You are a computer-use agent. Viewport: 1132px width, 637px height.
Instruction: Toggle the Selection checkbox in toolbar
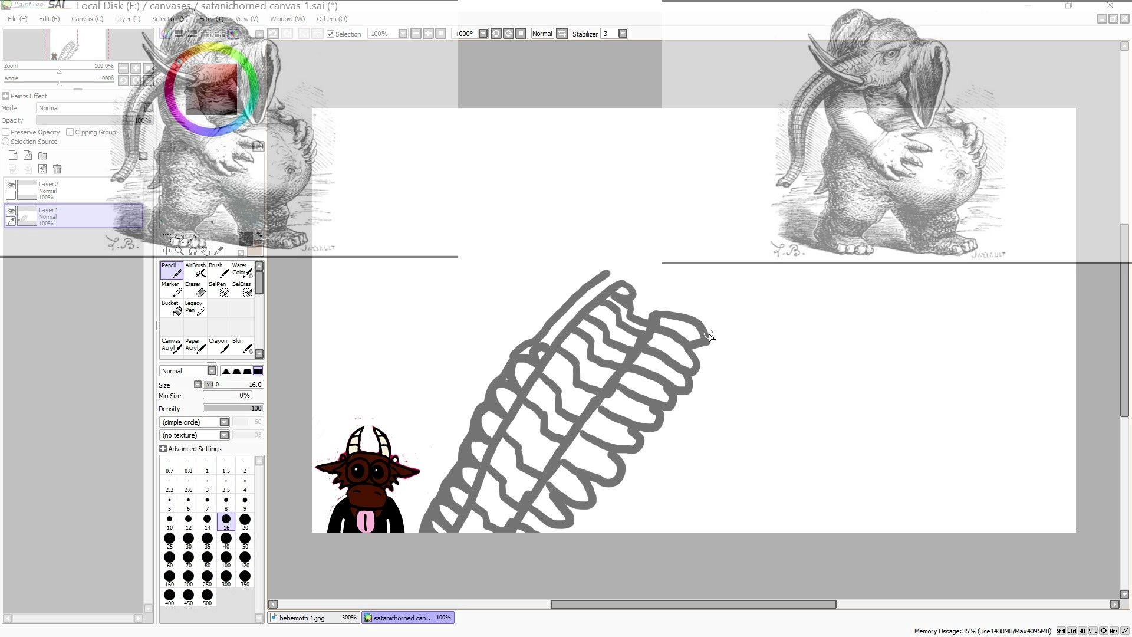coord(331,34)
